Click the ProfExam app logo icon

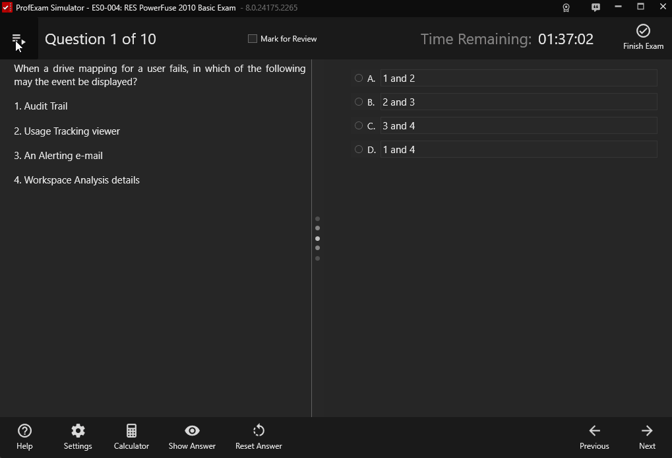point(7,7)
